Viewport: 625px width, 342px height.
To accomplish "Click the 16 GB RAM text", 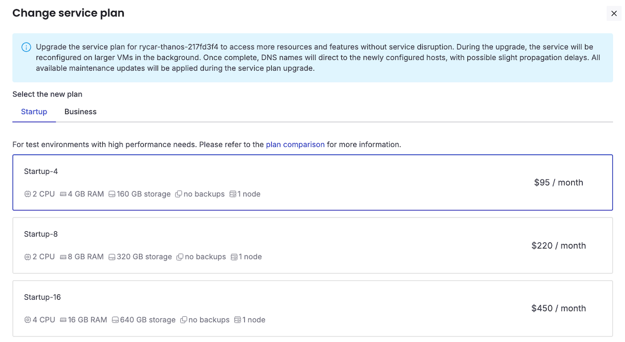I will [x=88, y=320].
